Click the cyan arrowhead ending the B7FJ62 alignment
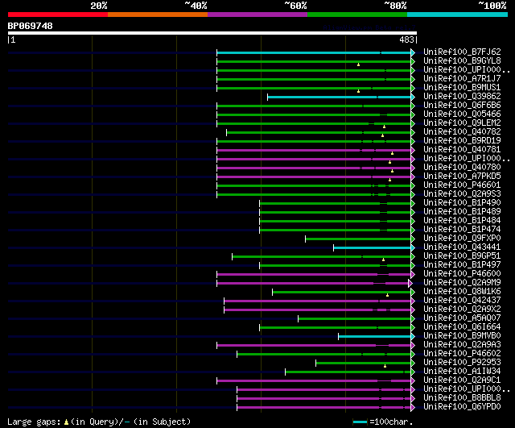Image resolution: width=515 pixels, height=428 pixels. [413, 52]
